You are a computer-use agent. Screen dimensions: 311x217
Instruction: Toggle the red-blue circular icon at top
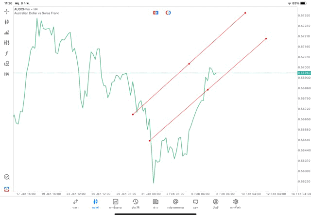168,13
